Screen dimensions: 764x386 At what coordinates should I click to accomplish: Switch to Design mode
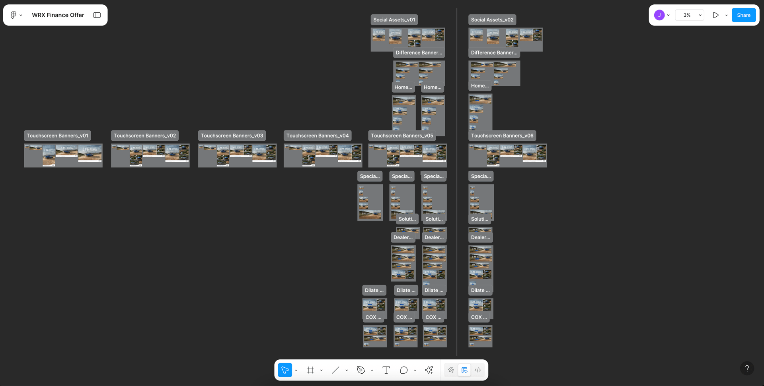[x=464, y=370]
